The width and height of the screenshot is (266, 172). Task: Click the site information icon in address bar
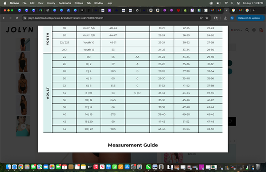pyautogui.click(x=25, y=18)
